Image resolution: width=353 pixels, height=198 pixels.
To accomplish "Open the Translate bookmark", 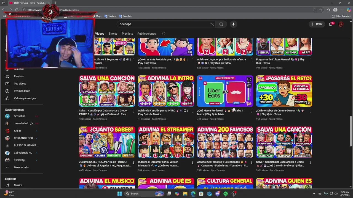I will tap(125, 16).
